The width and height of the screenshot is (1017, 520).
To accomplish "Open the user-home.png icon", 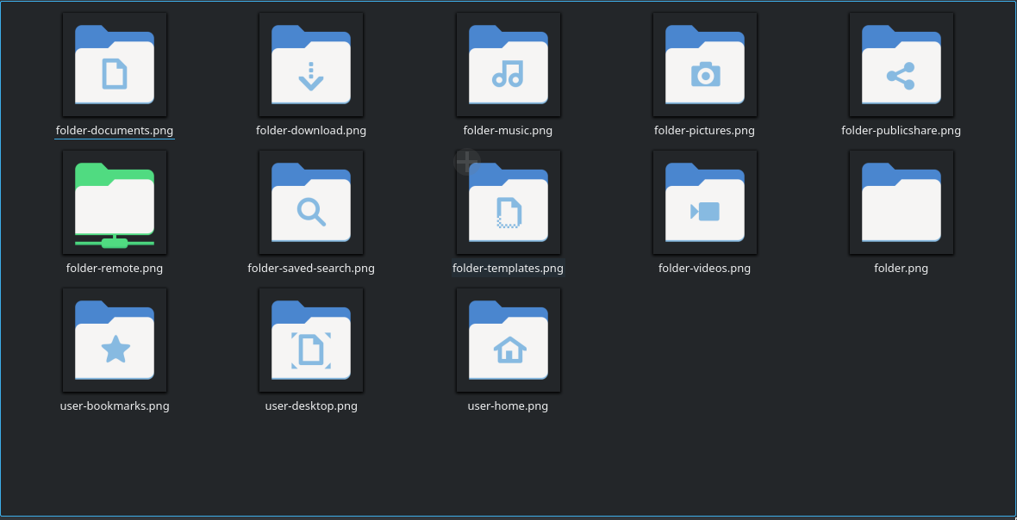I will [508, 340].
